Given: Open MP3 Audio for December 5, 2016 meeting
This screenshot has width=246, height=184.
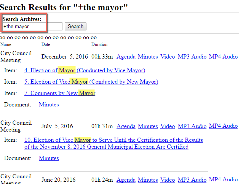Looking at the screenshot, I should (192, 57).
